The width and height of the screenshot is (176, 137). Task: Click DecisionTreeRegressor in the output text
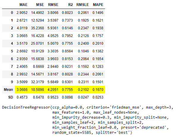point(26,107)
